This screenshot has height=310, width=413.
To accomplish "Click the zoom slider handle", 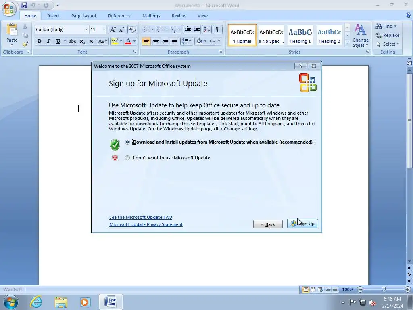I will pos(384,289).
